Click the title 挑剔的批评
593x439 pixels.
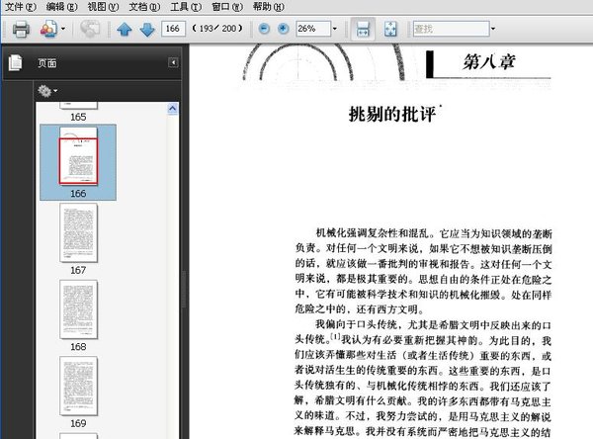click(392, 114)
